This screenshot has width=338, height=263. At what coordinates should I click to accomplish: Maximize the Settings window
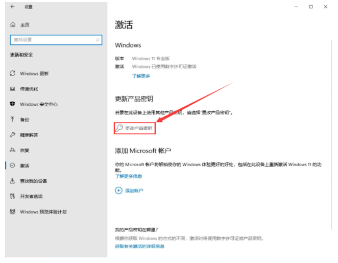(311, 7)
